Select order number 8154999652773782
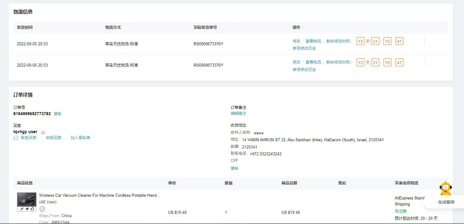This screenshot has width=464, height=224. 32,114
